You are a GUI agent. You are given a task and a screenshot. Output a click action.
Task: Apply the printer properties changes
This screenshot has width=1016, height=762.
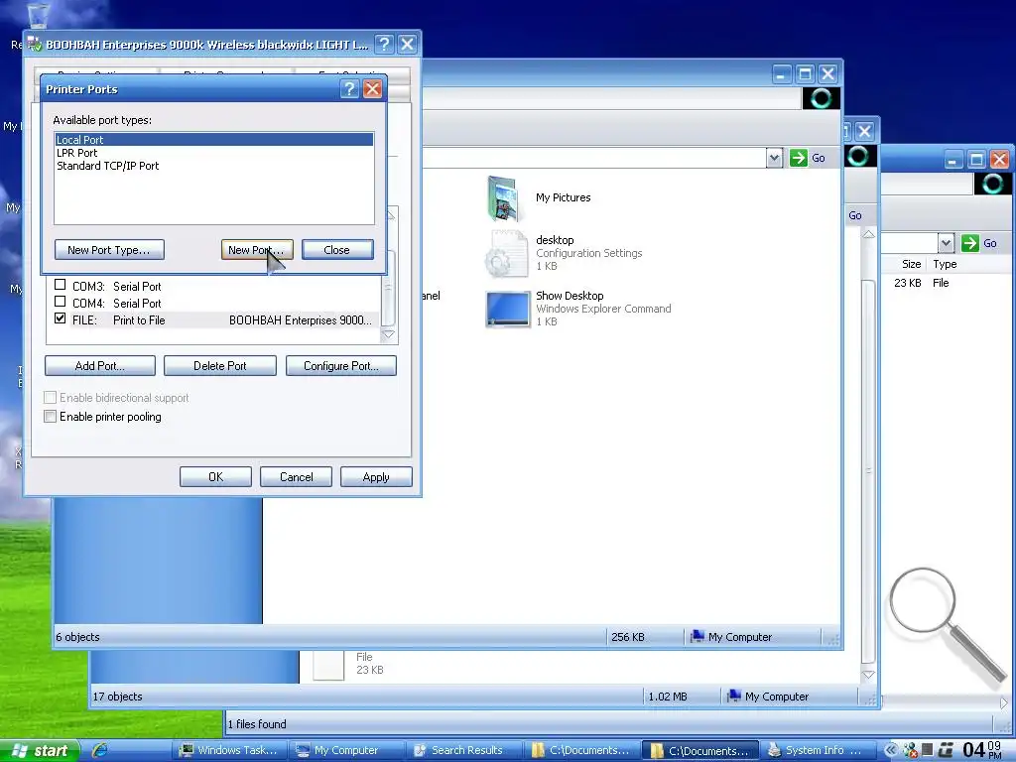[376, 477]
